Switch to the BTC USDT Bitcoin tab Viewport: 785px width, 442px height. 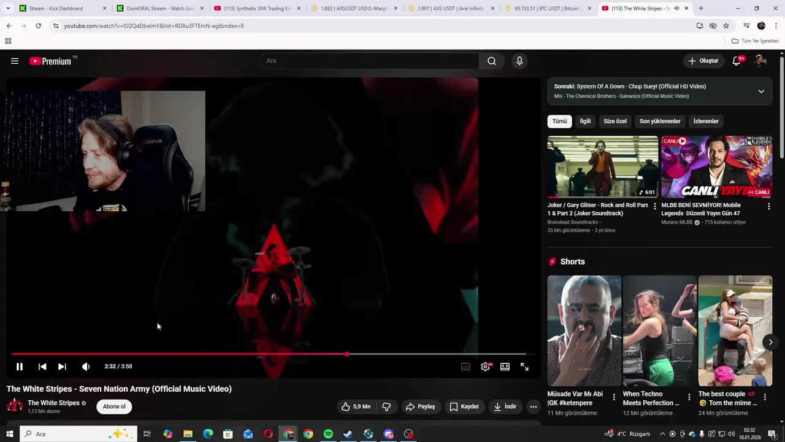548,9
